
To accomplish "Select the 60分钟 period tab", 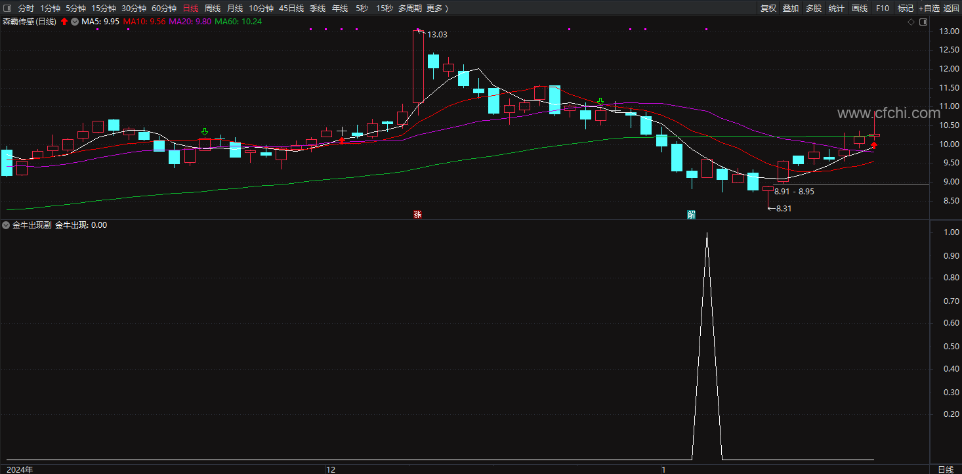I will [x=164, y=9].
